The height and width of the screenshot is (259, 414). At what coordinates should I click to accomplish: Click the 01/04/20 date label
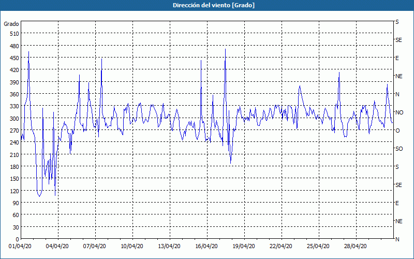pos(20,247)
